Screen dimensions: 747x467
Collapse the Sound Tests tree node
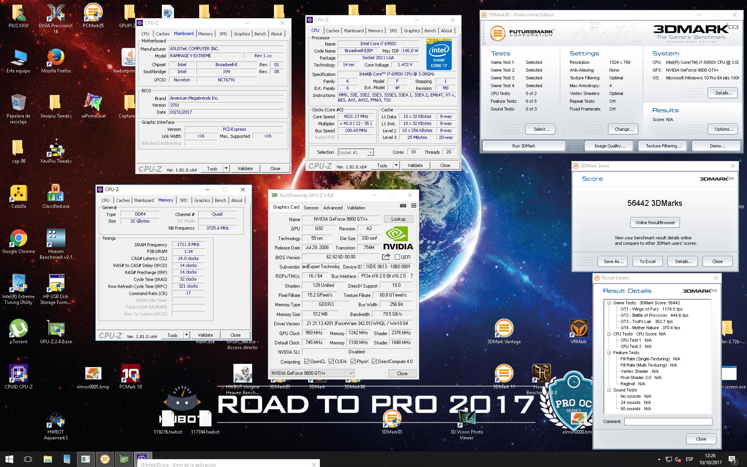coord(609,390)
